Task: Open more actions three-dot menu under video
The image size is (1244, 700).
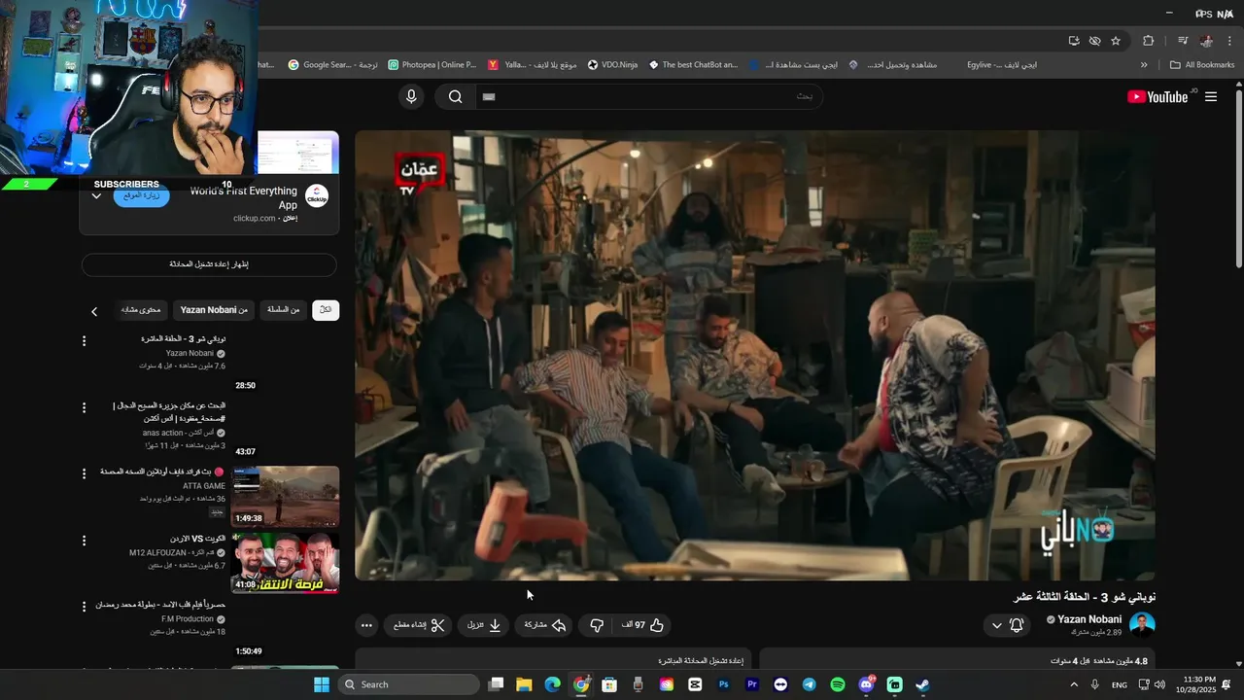Action: [x=366, y=625]
